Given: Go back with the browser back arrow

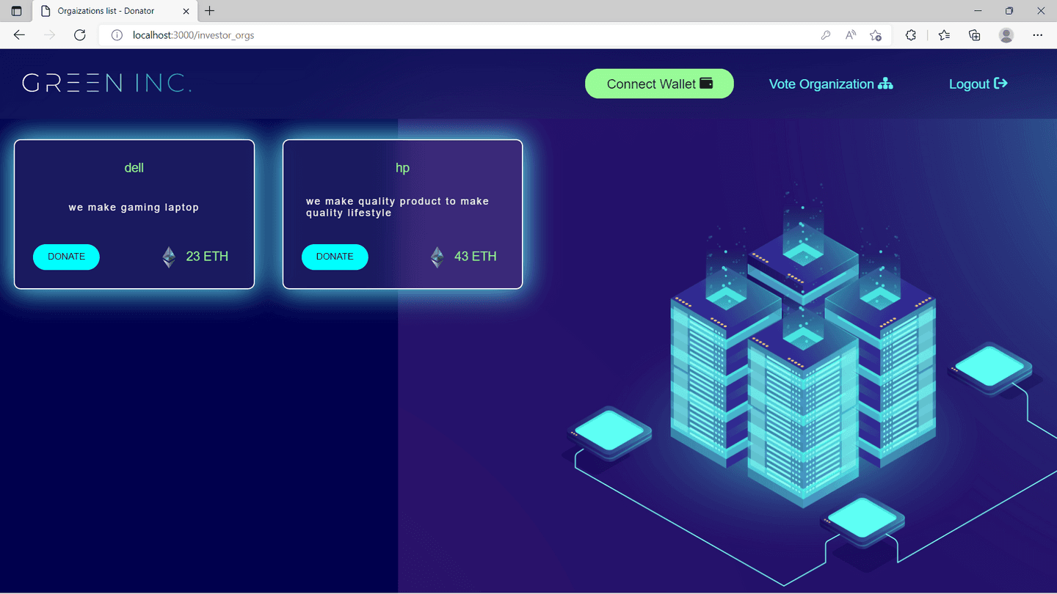Looking at the screenshot, I should [x=19, y=34].
